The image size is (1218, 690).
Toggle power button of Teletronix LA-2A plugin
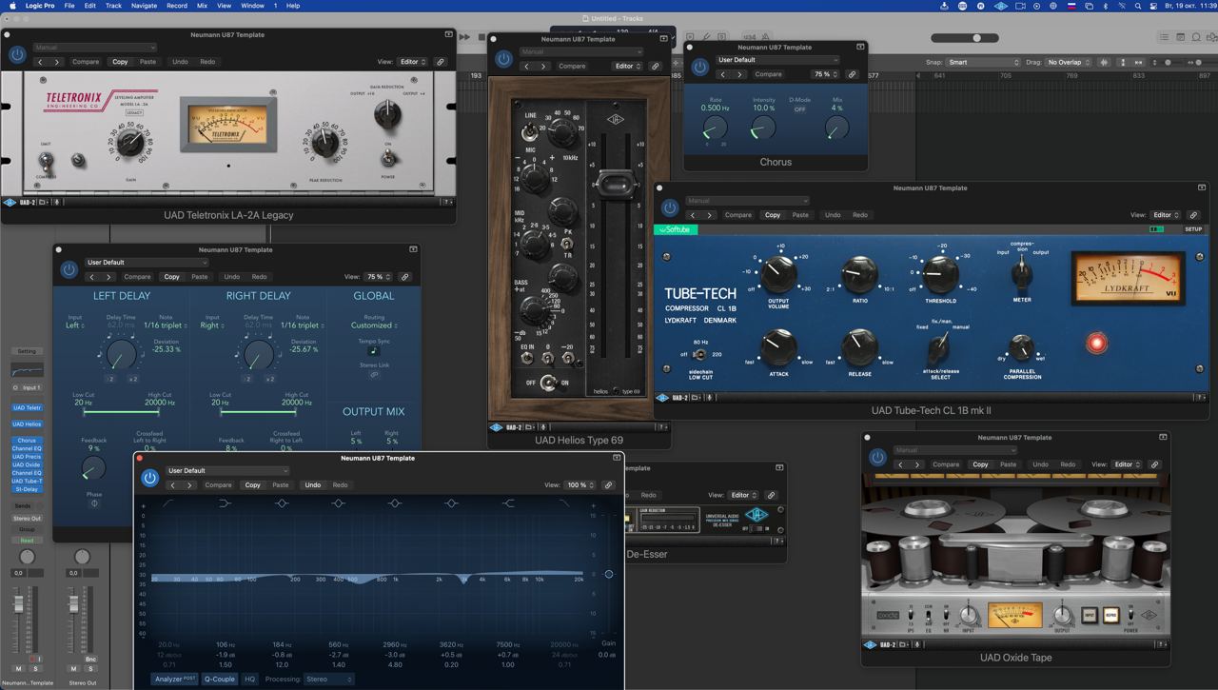click(x=17, y=55)
